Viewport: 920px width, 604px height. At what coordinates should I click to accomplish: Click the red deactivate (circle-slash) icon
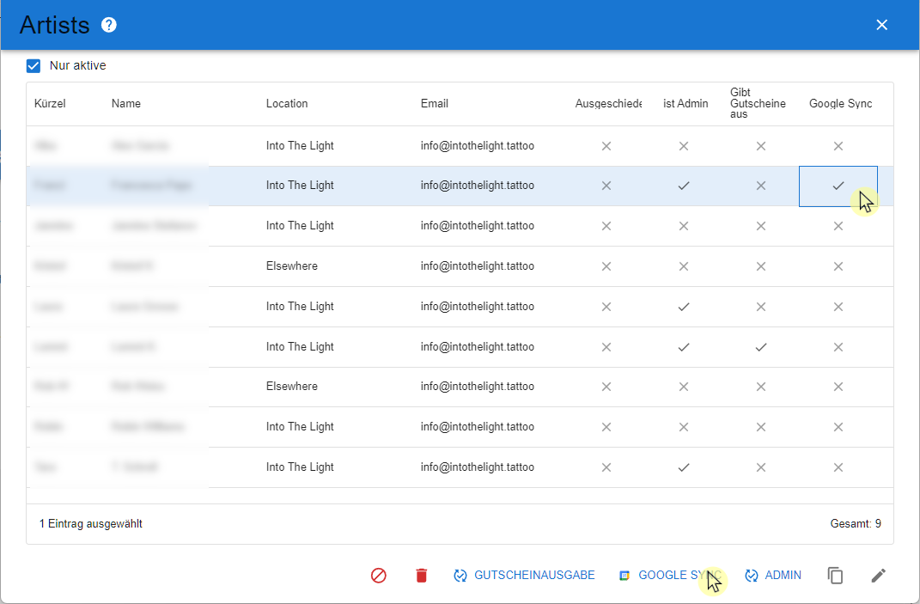379,576
